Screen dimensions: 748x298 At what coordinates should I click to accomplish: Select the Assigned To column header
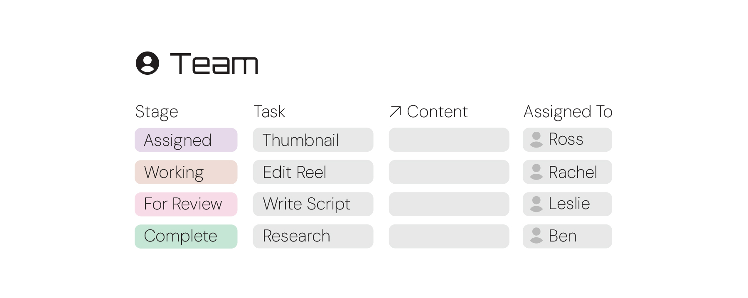point(568,111)
